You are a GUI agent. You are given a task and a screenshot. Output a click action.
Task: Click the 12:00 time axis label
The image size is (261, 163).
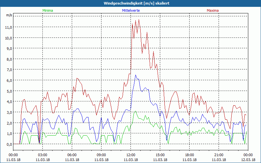(131, 155)
